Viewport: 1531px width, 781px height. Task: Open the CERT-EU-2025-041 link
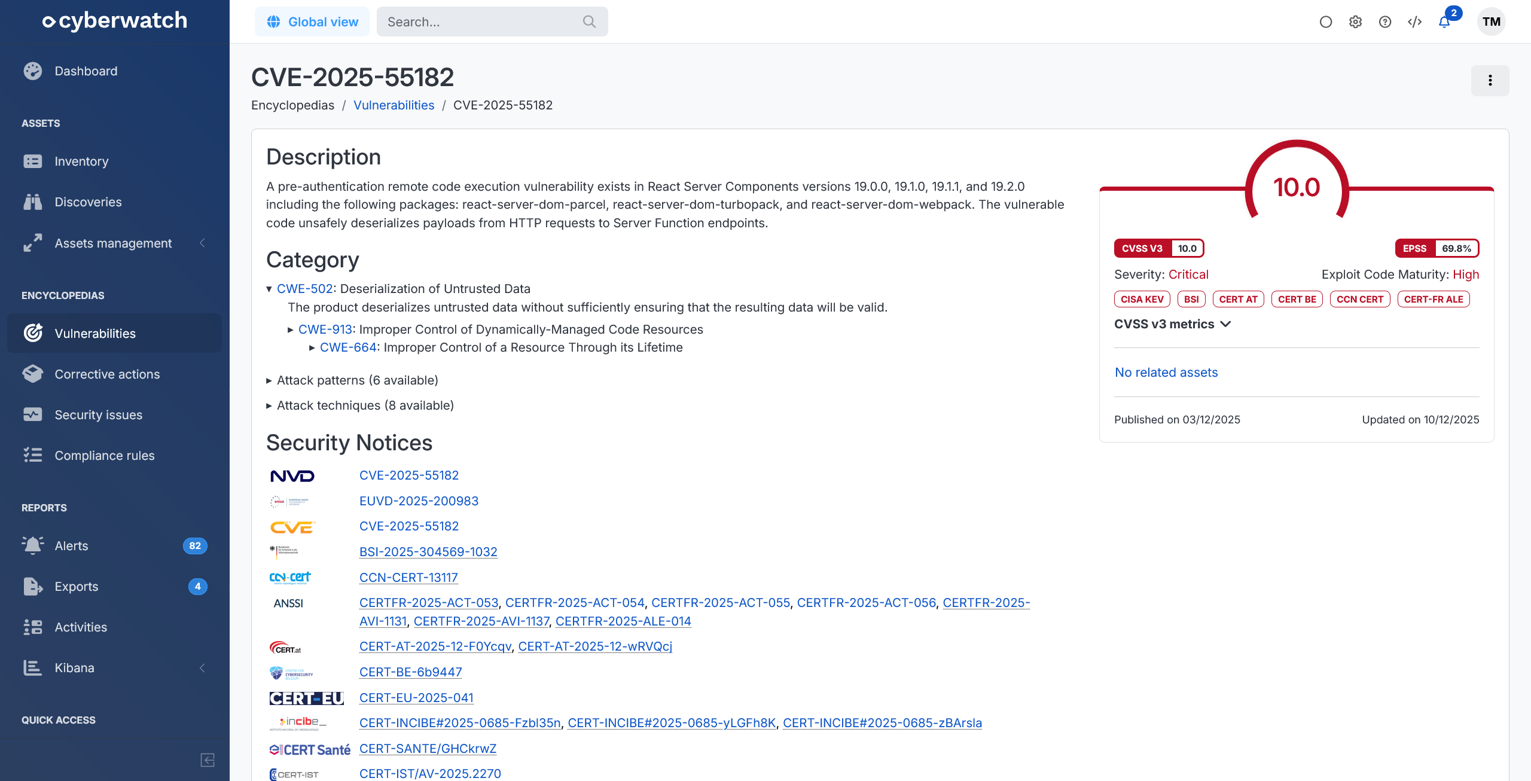416,698
